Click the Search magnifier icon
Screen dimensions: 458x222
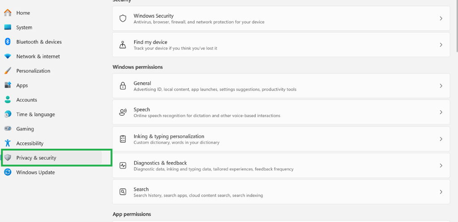click(x=123, y=192)
